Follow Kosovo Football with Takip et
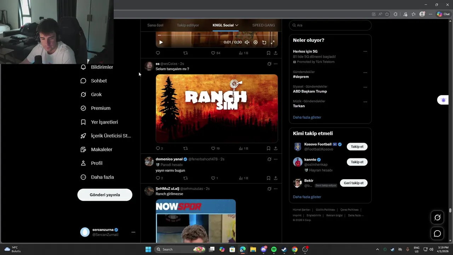 pos(357,147)
